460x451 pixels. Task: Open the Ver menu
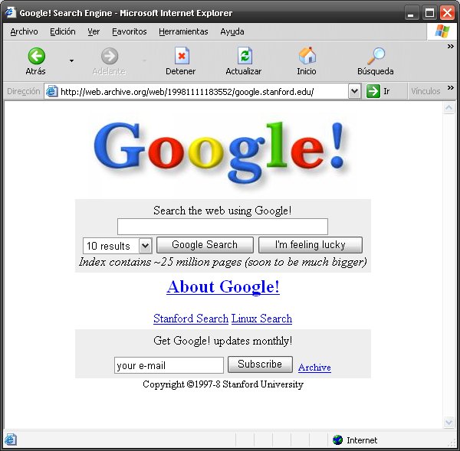(94, 31)
